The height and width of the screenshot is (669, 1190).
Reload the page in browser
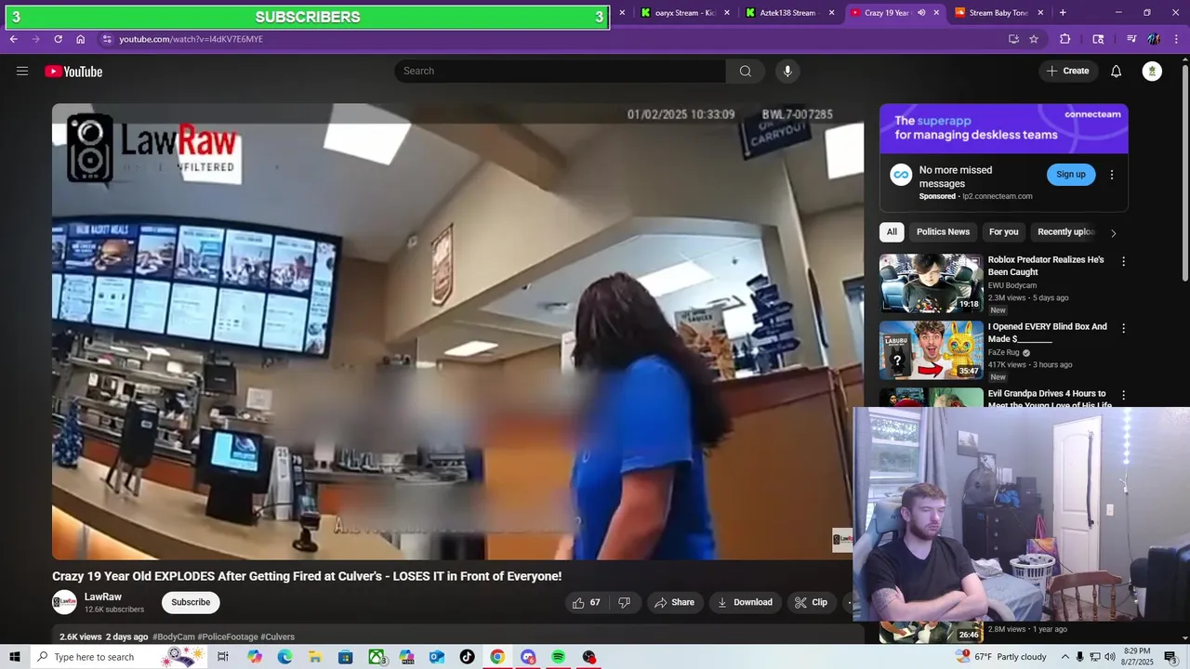[x=58, y=39]
